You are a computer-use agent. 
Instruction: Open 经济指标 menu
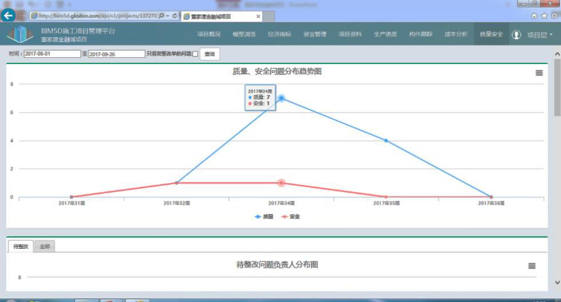click(x=279, y=34)
